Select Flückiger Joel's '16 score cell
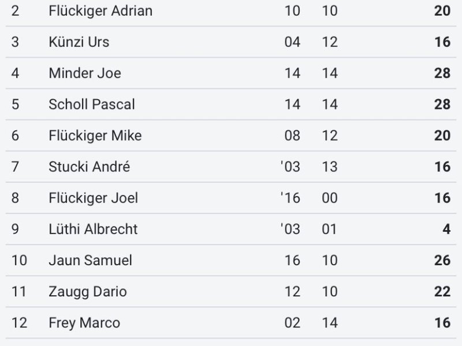Image resolution: width=462 pixels, height=346 pixels. (290, 198)
